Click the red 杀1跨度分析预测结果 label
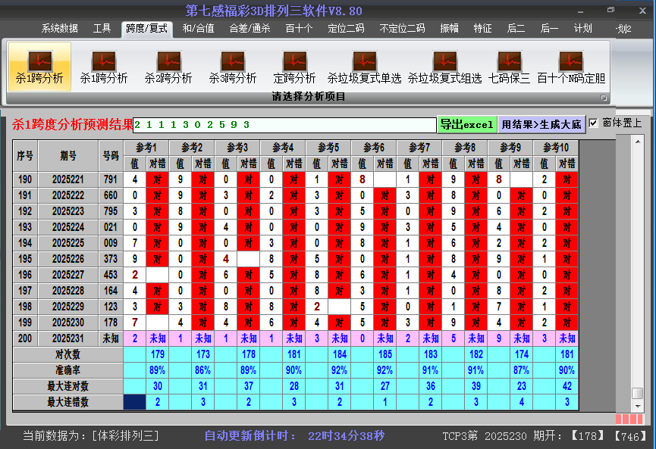This screenshot has height=449, width=656. pos(72,124)
